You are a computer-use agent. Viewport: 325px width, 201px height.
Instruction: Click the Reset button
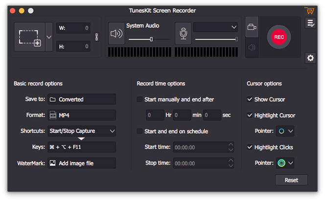coord(291,180)
